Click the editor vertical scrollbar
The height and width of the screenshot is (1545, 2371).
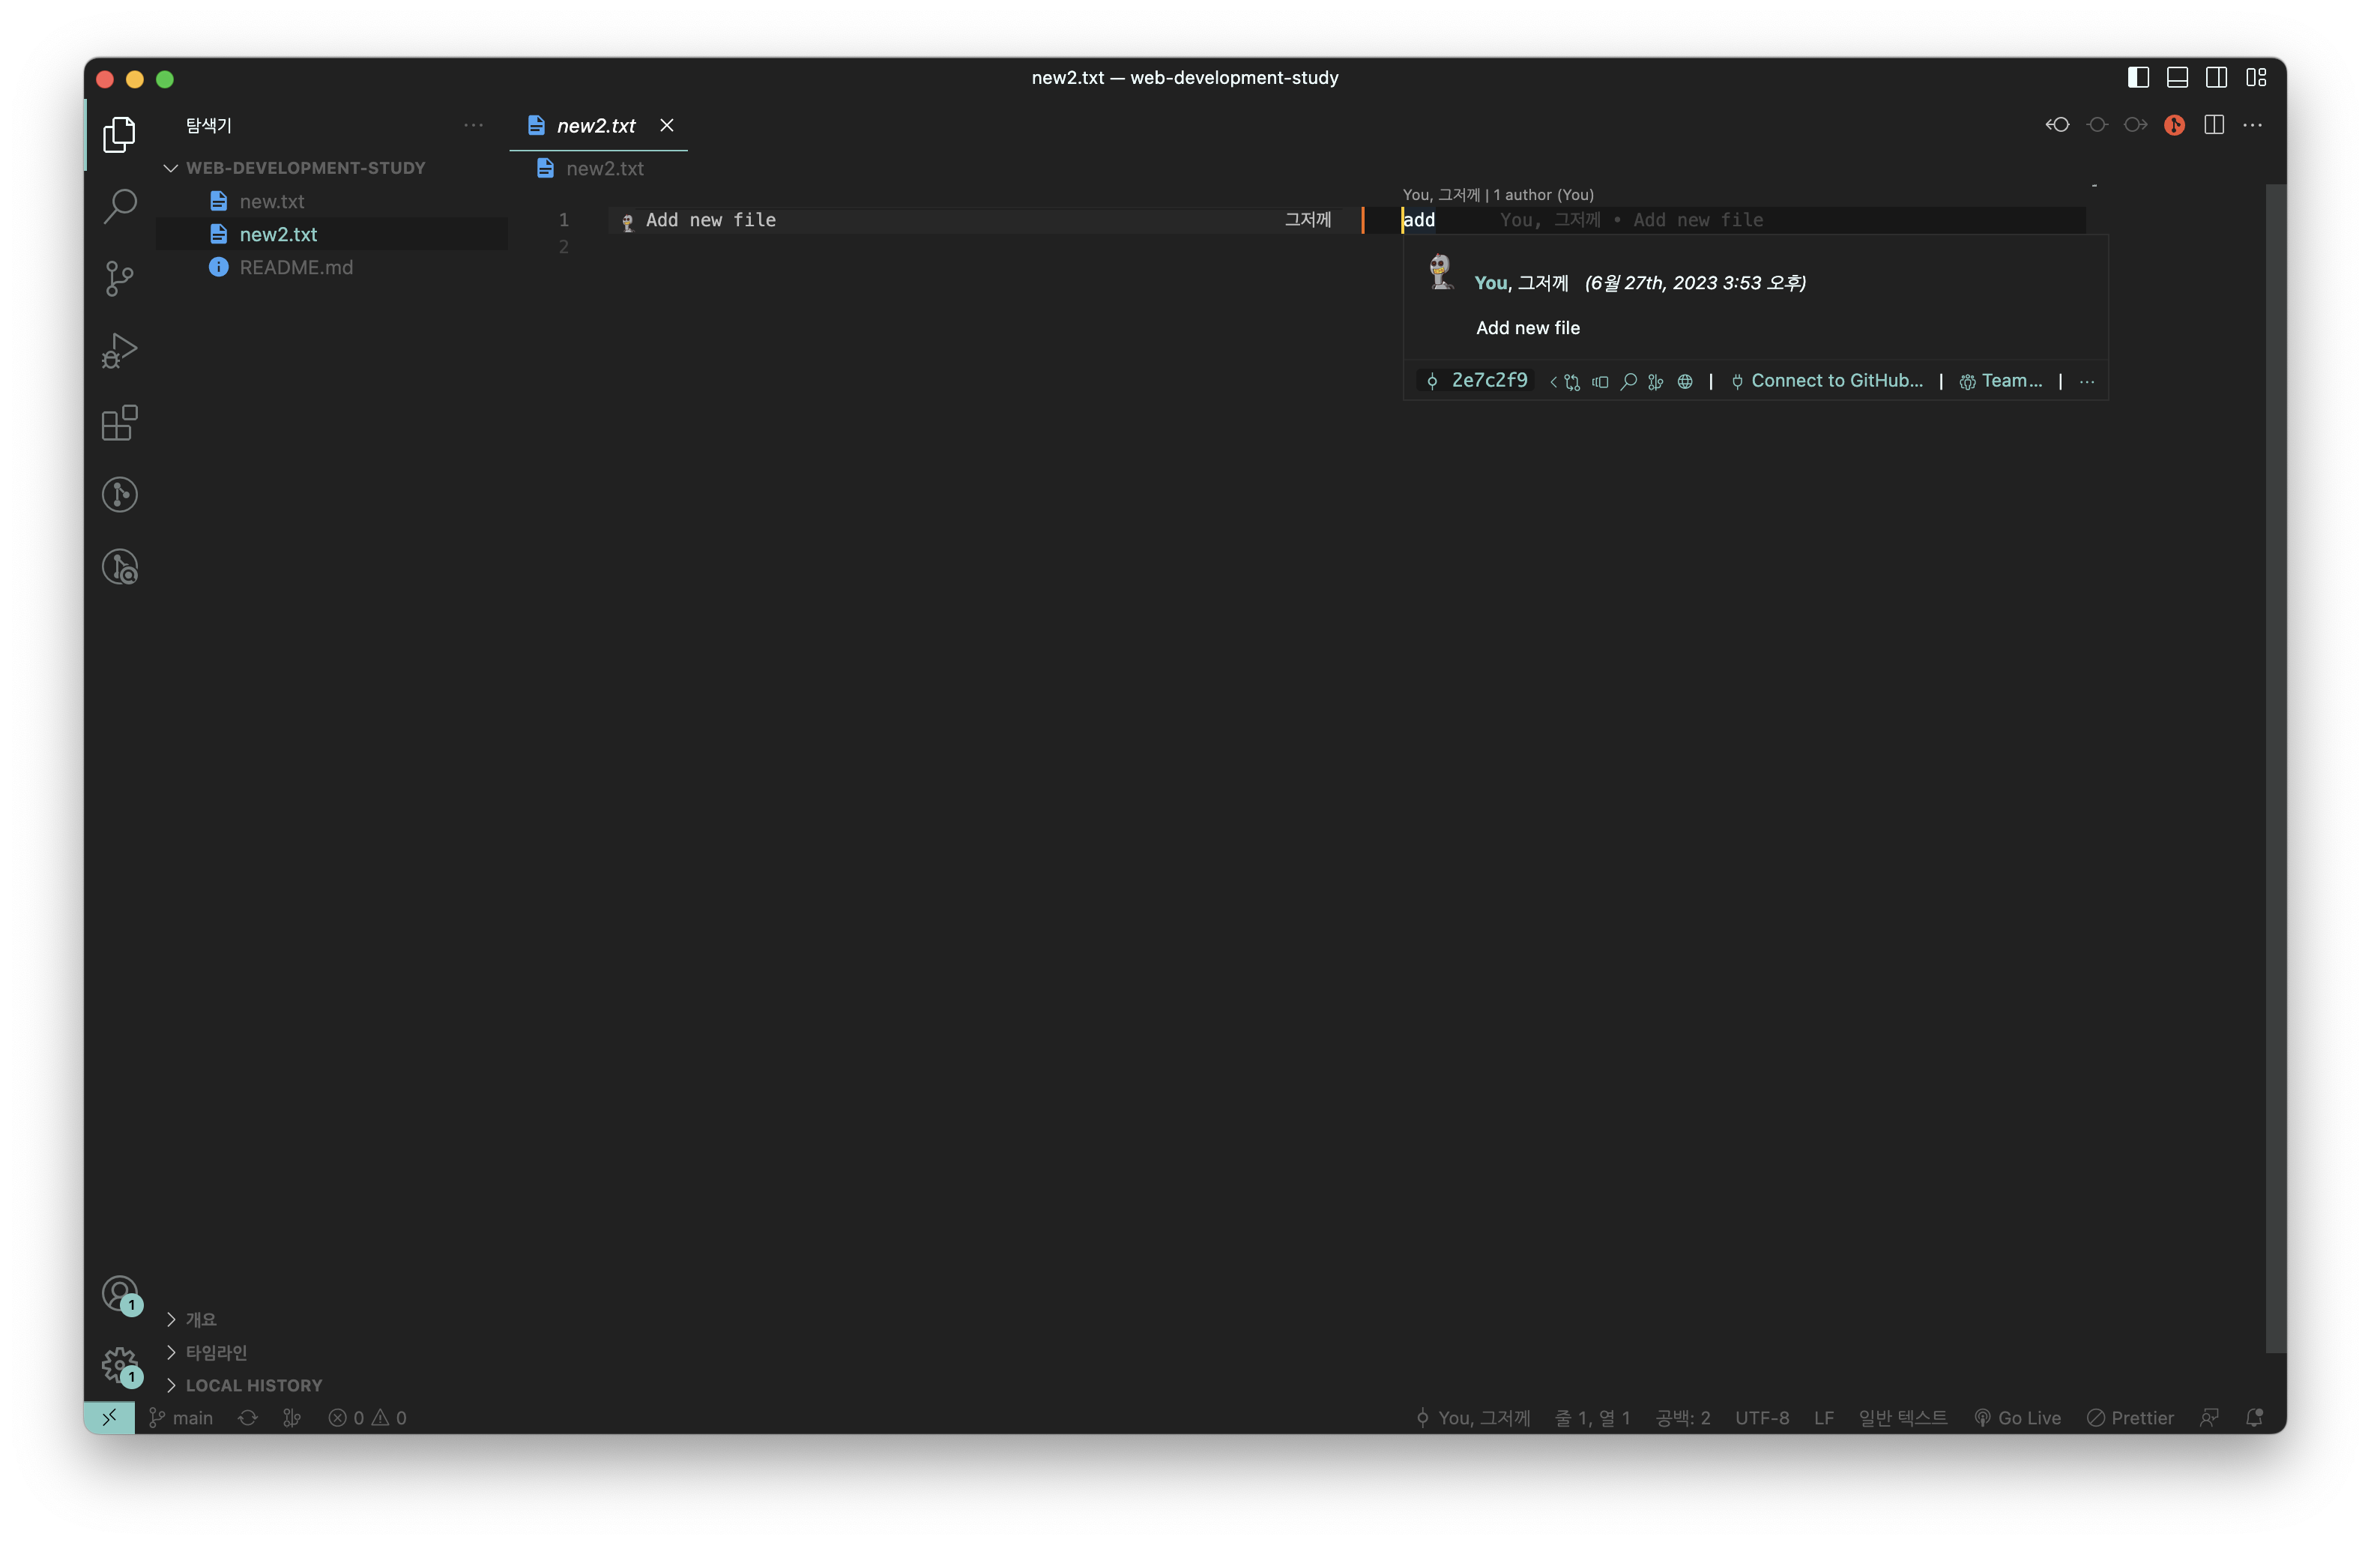click(x=2275, y=767)
